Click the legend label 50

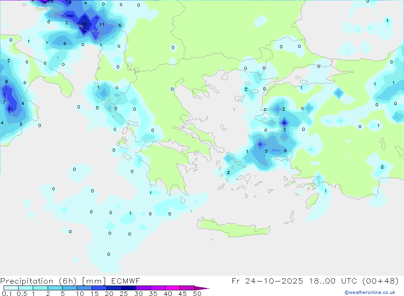[197, 294]
